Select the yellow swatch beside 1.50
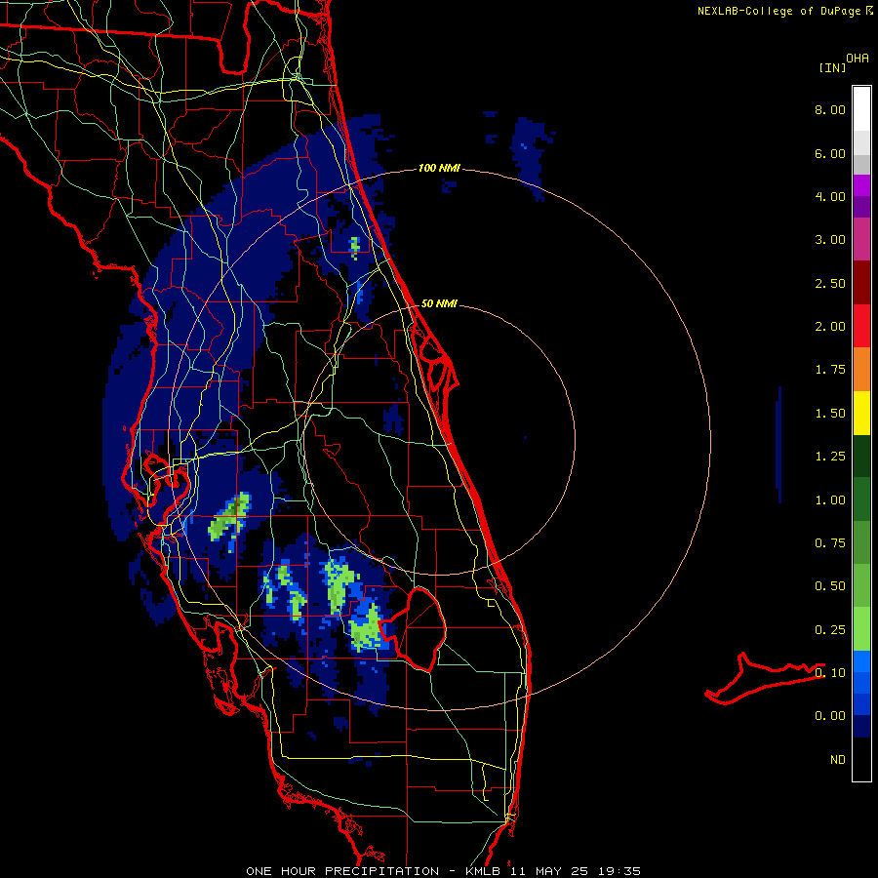 [x=861, y=414]
